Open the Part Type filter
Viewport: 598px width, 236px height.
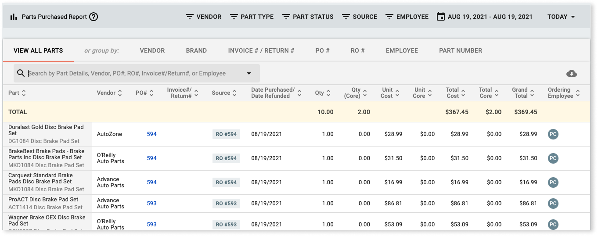click(x=252, y=17)
